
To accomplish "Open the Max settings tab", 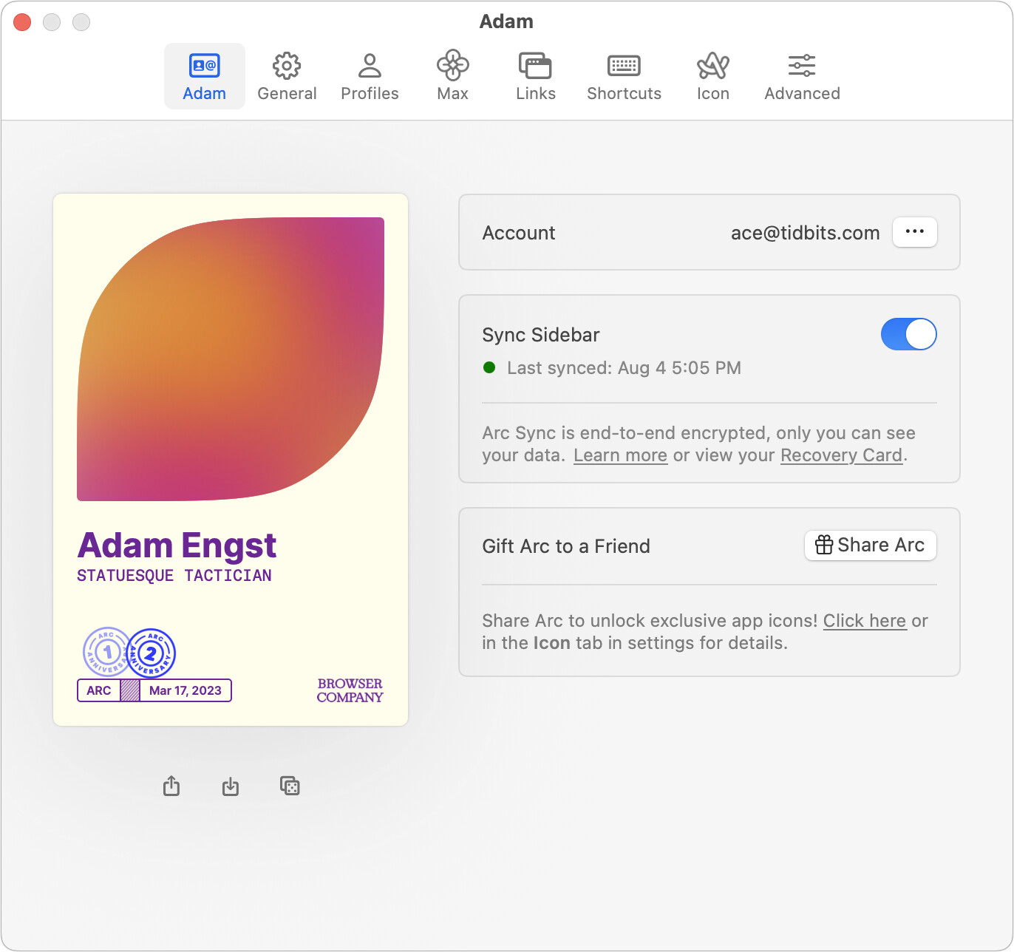I will (x=452, y=76).
